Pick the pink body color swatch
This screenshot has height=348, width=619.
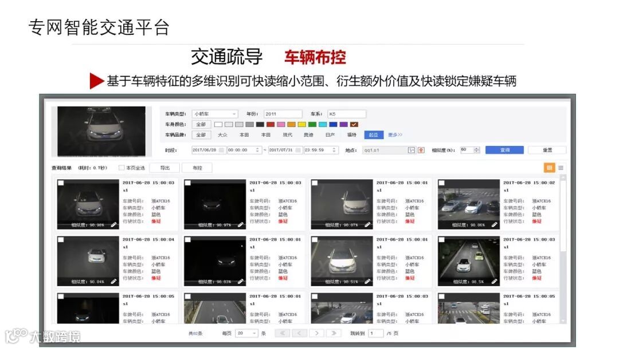click(281, 124)
